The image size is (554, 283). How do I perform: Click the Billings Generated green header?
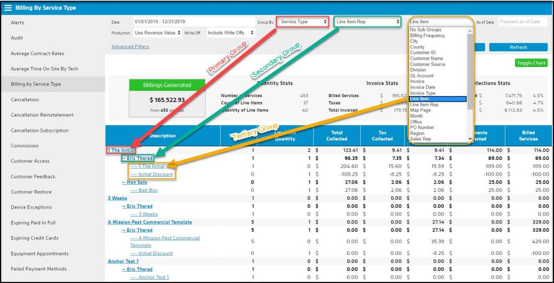pos(167,85)
